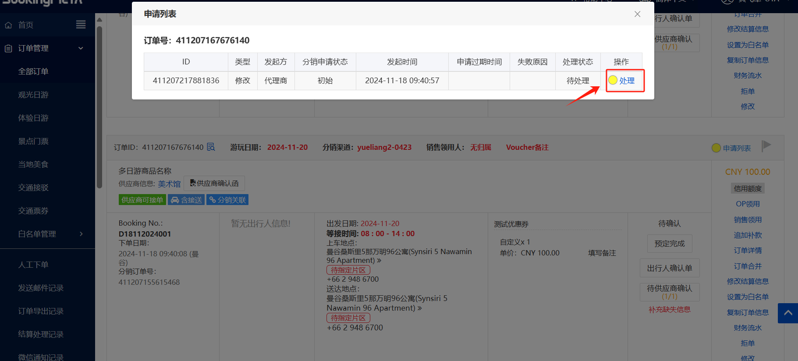Toggle the sidebar hamburger menu icon

tap(81, 25)
